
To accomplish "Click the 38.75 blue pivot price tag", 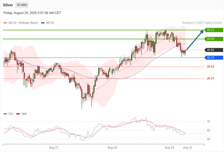I will coord(214,58).
